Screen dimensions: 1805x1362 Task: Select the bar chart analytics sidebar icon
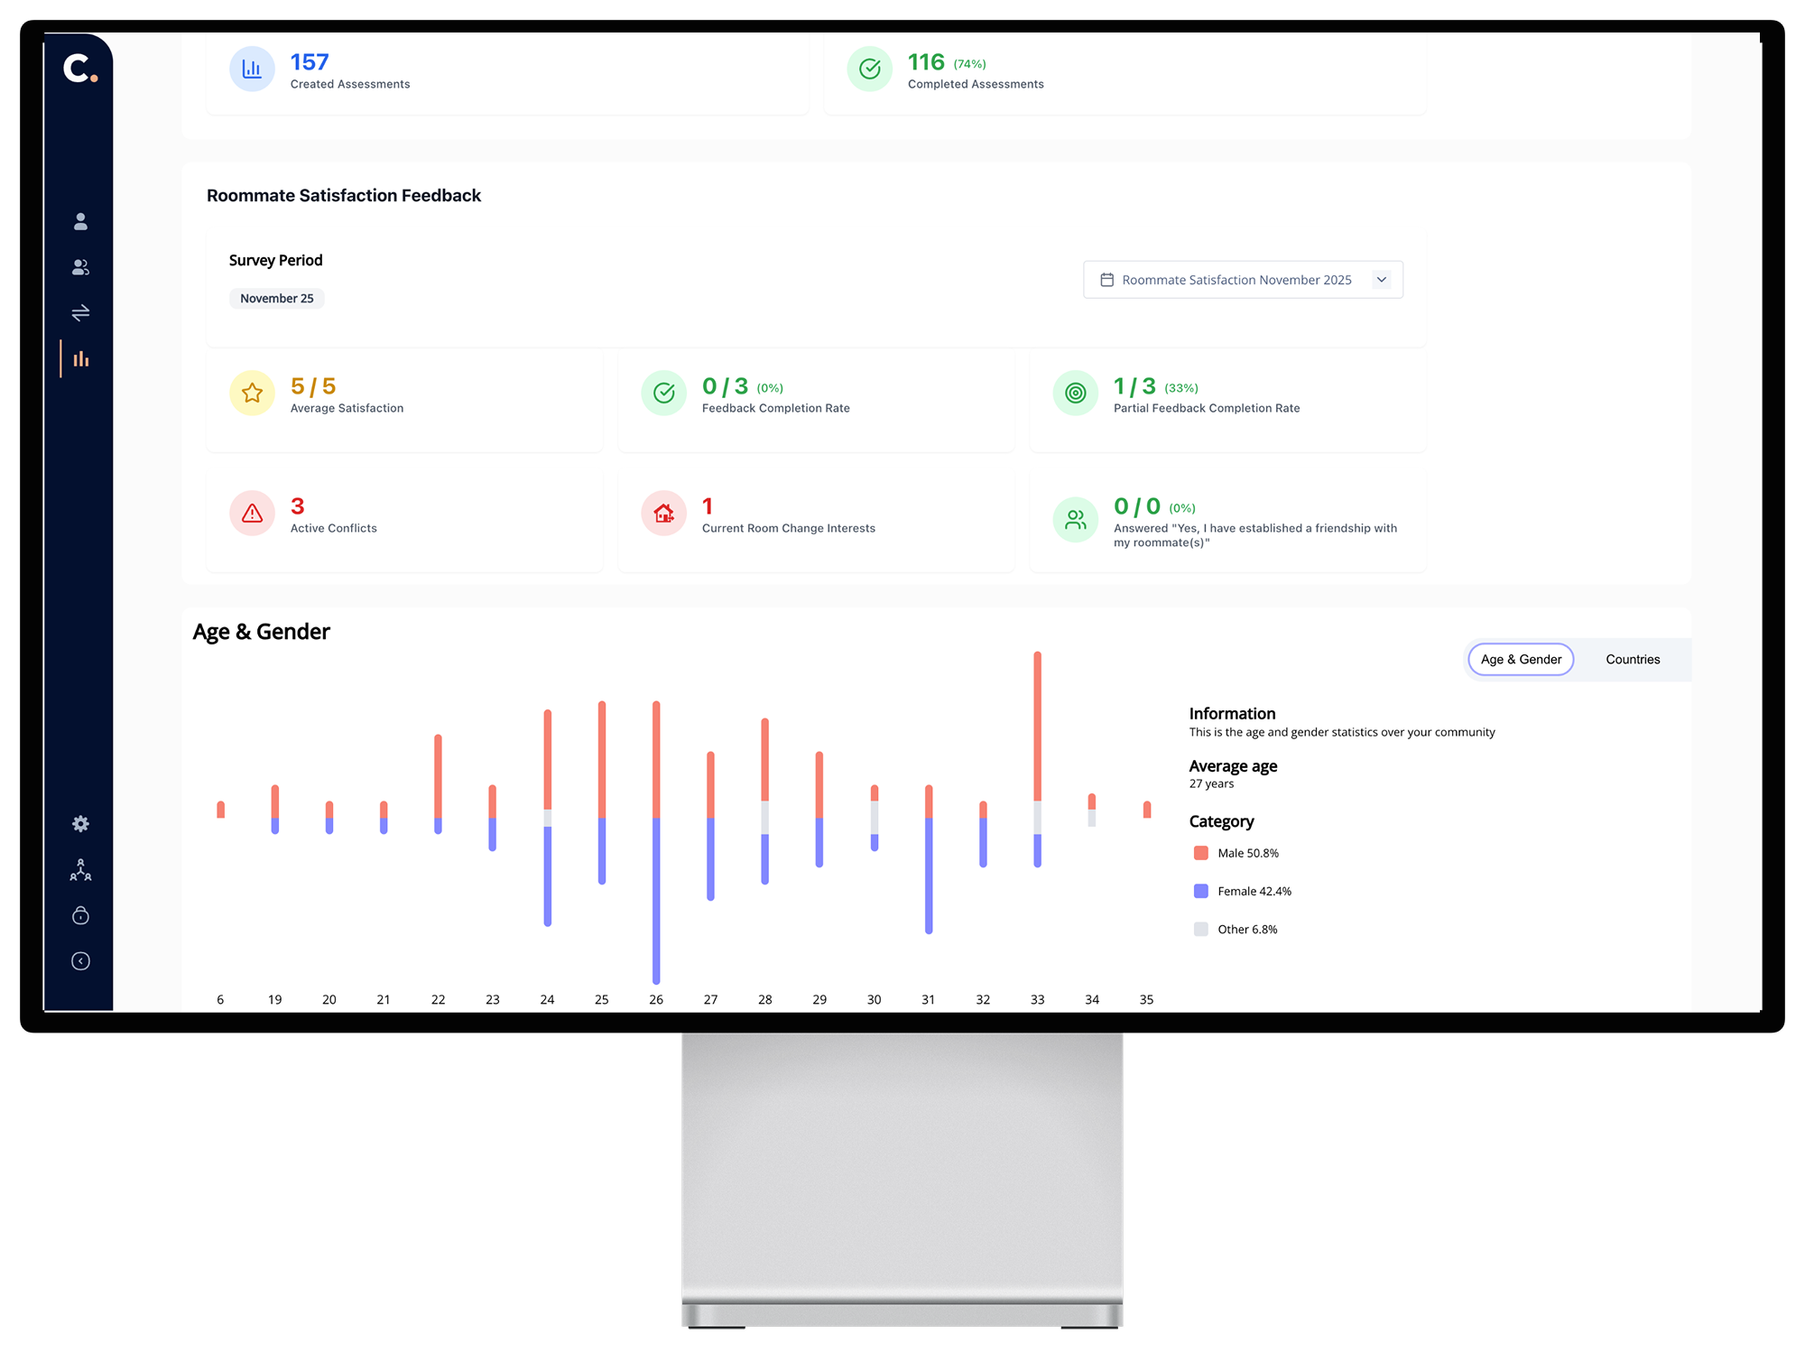click(80, 359)
